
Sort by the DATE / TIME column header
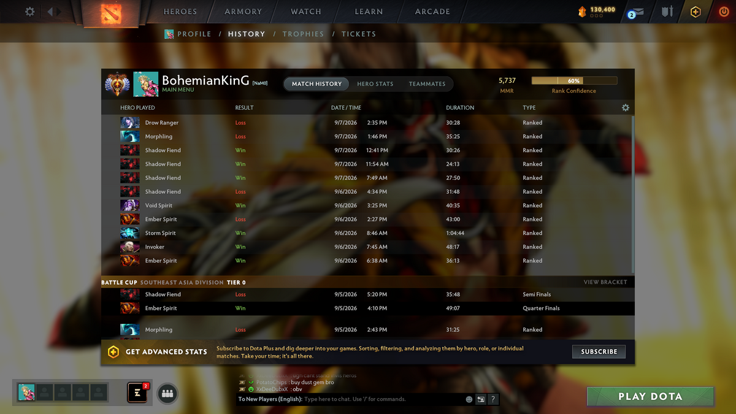pyautogui.click(x=346, y=107)
